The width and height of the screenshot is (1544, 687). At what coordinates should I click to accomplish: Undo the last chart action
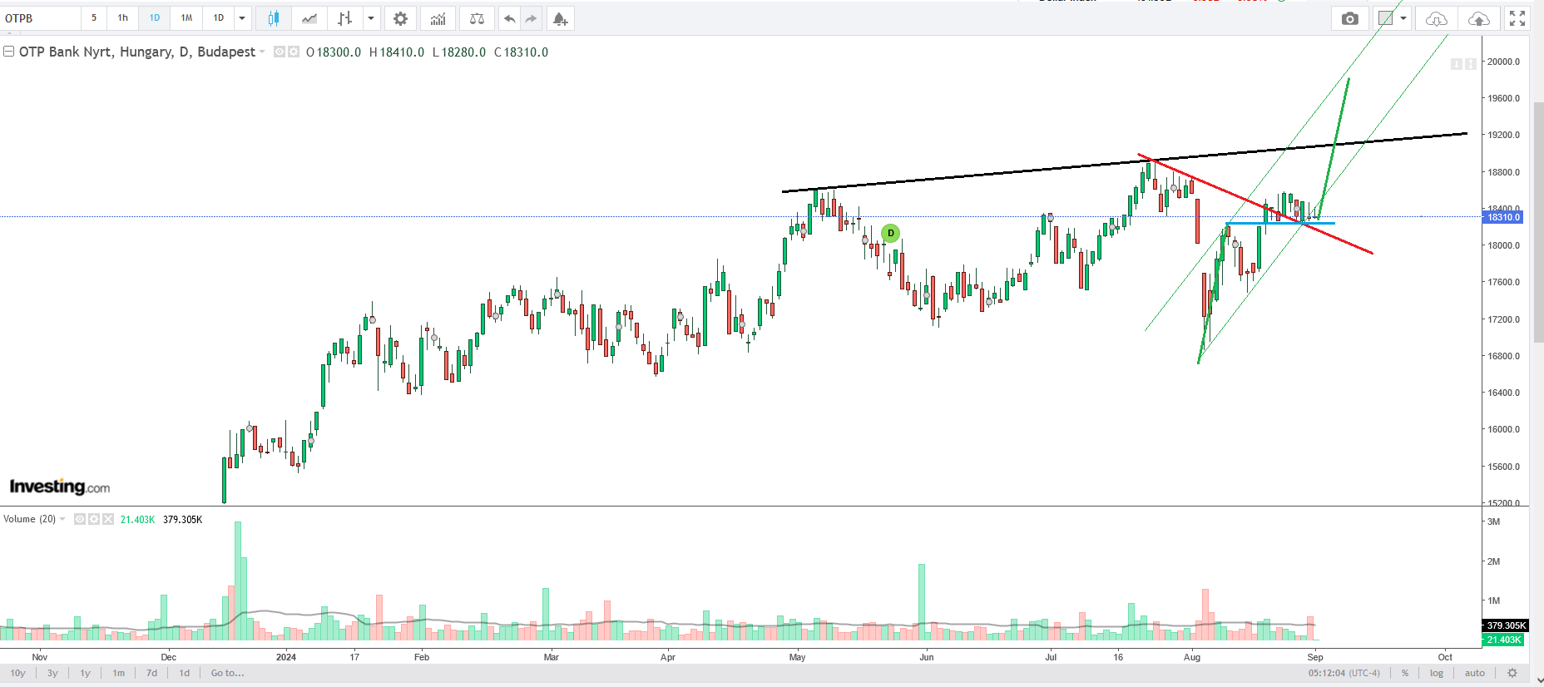510,18
